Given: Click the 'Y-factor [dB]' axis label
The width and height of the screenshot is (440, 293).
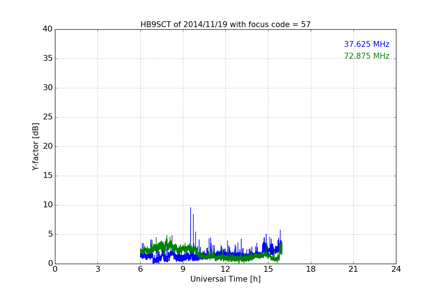Looking at the screenshot, I should [36, 146].
